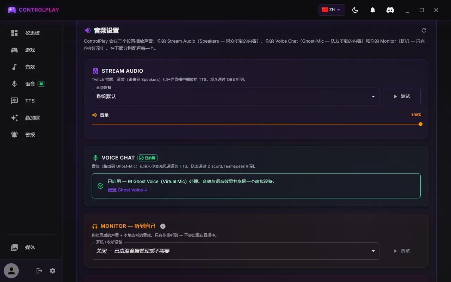Viewport: 451px width, 282px height.
Task: Follow the 配置 Ghost Voice link
Action: tap(128, 190)
